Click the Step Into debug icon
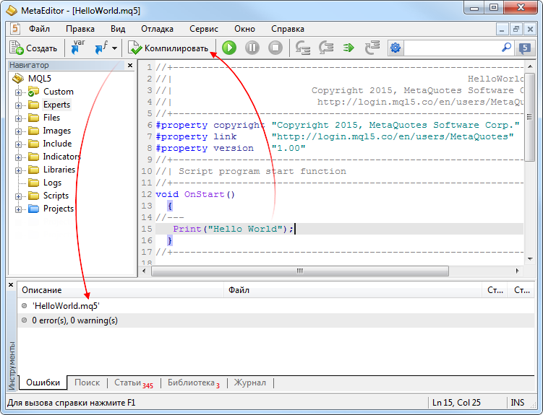This screenshot has width=543, height=415. click(x=303, y=48)
